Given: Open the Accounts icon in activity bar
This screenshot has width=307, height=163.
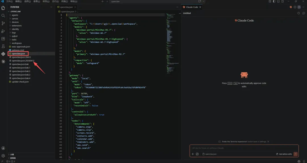Looking at the screenshot, I should 3,148.
